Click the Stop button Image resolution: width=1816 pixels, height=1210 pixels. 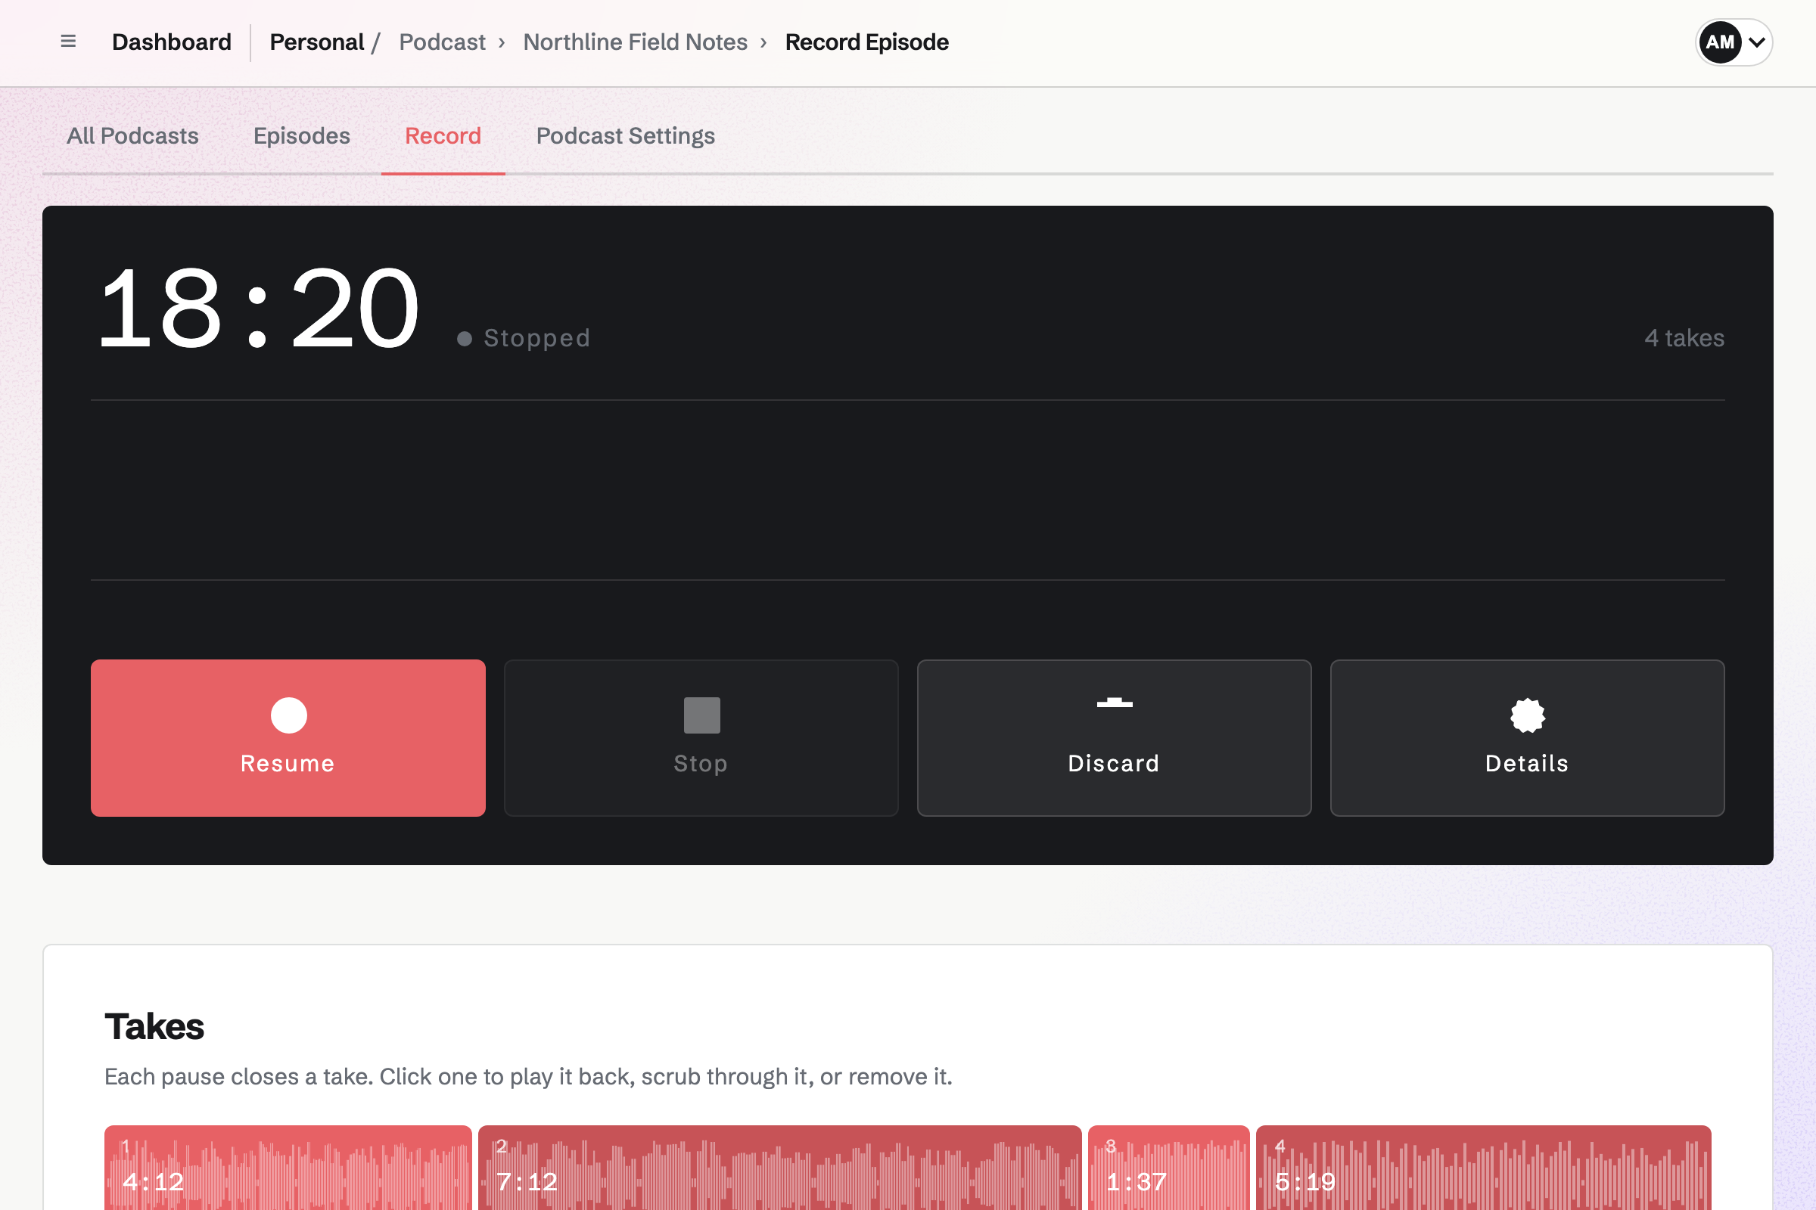701,738
